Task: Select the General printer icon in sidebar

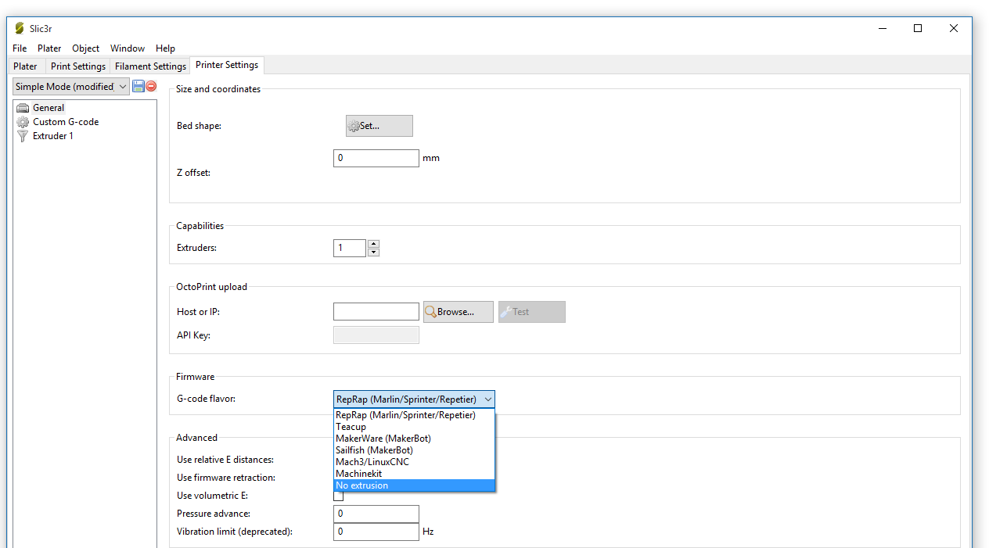Action: [23, 108]
